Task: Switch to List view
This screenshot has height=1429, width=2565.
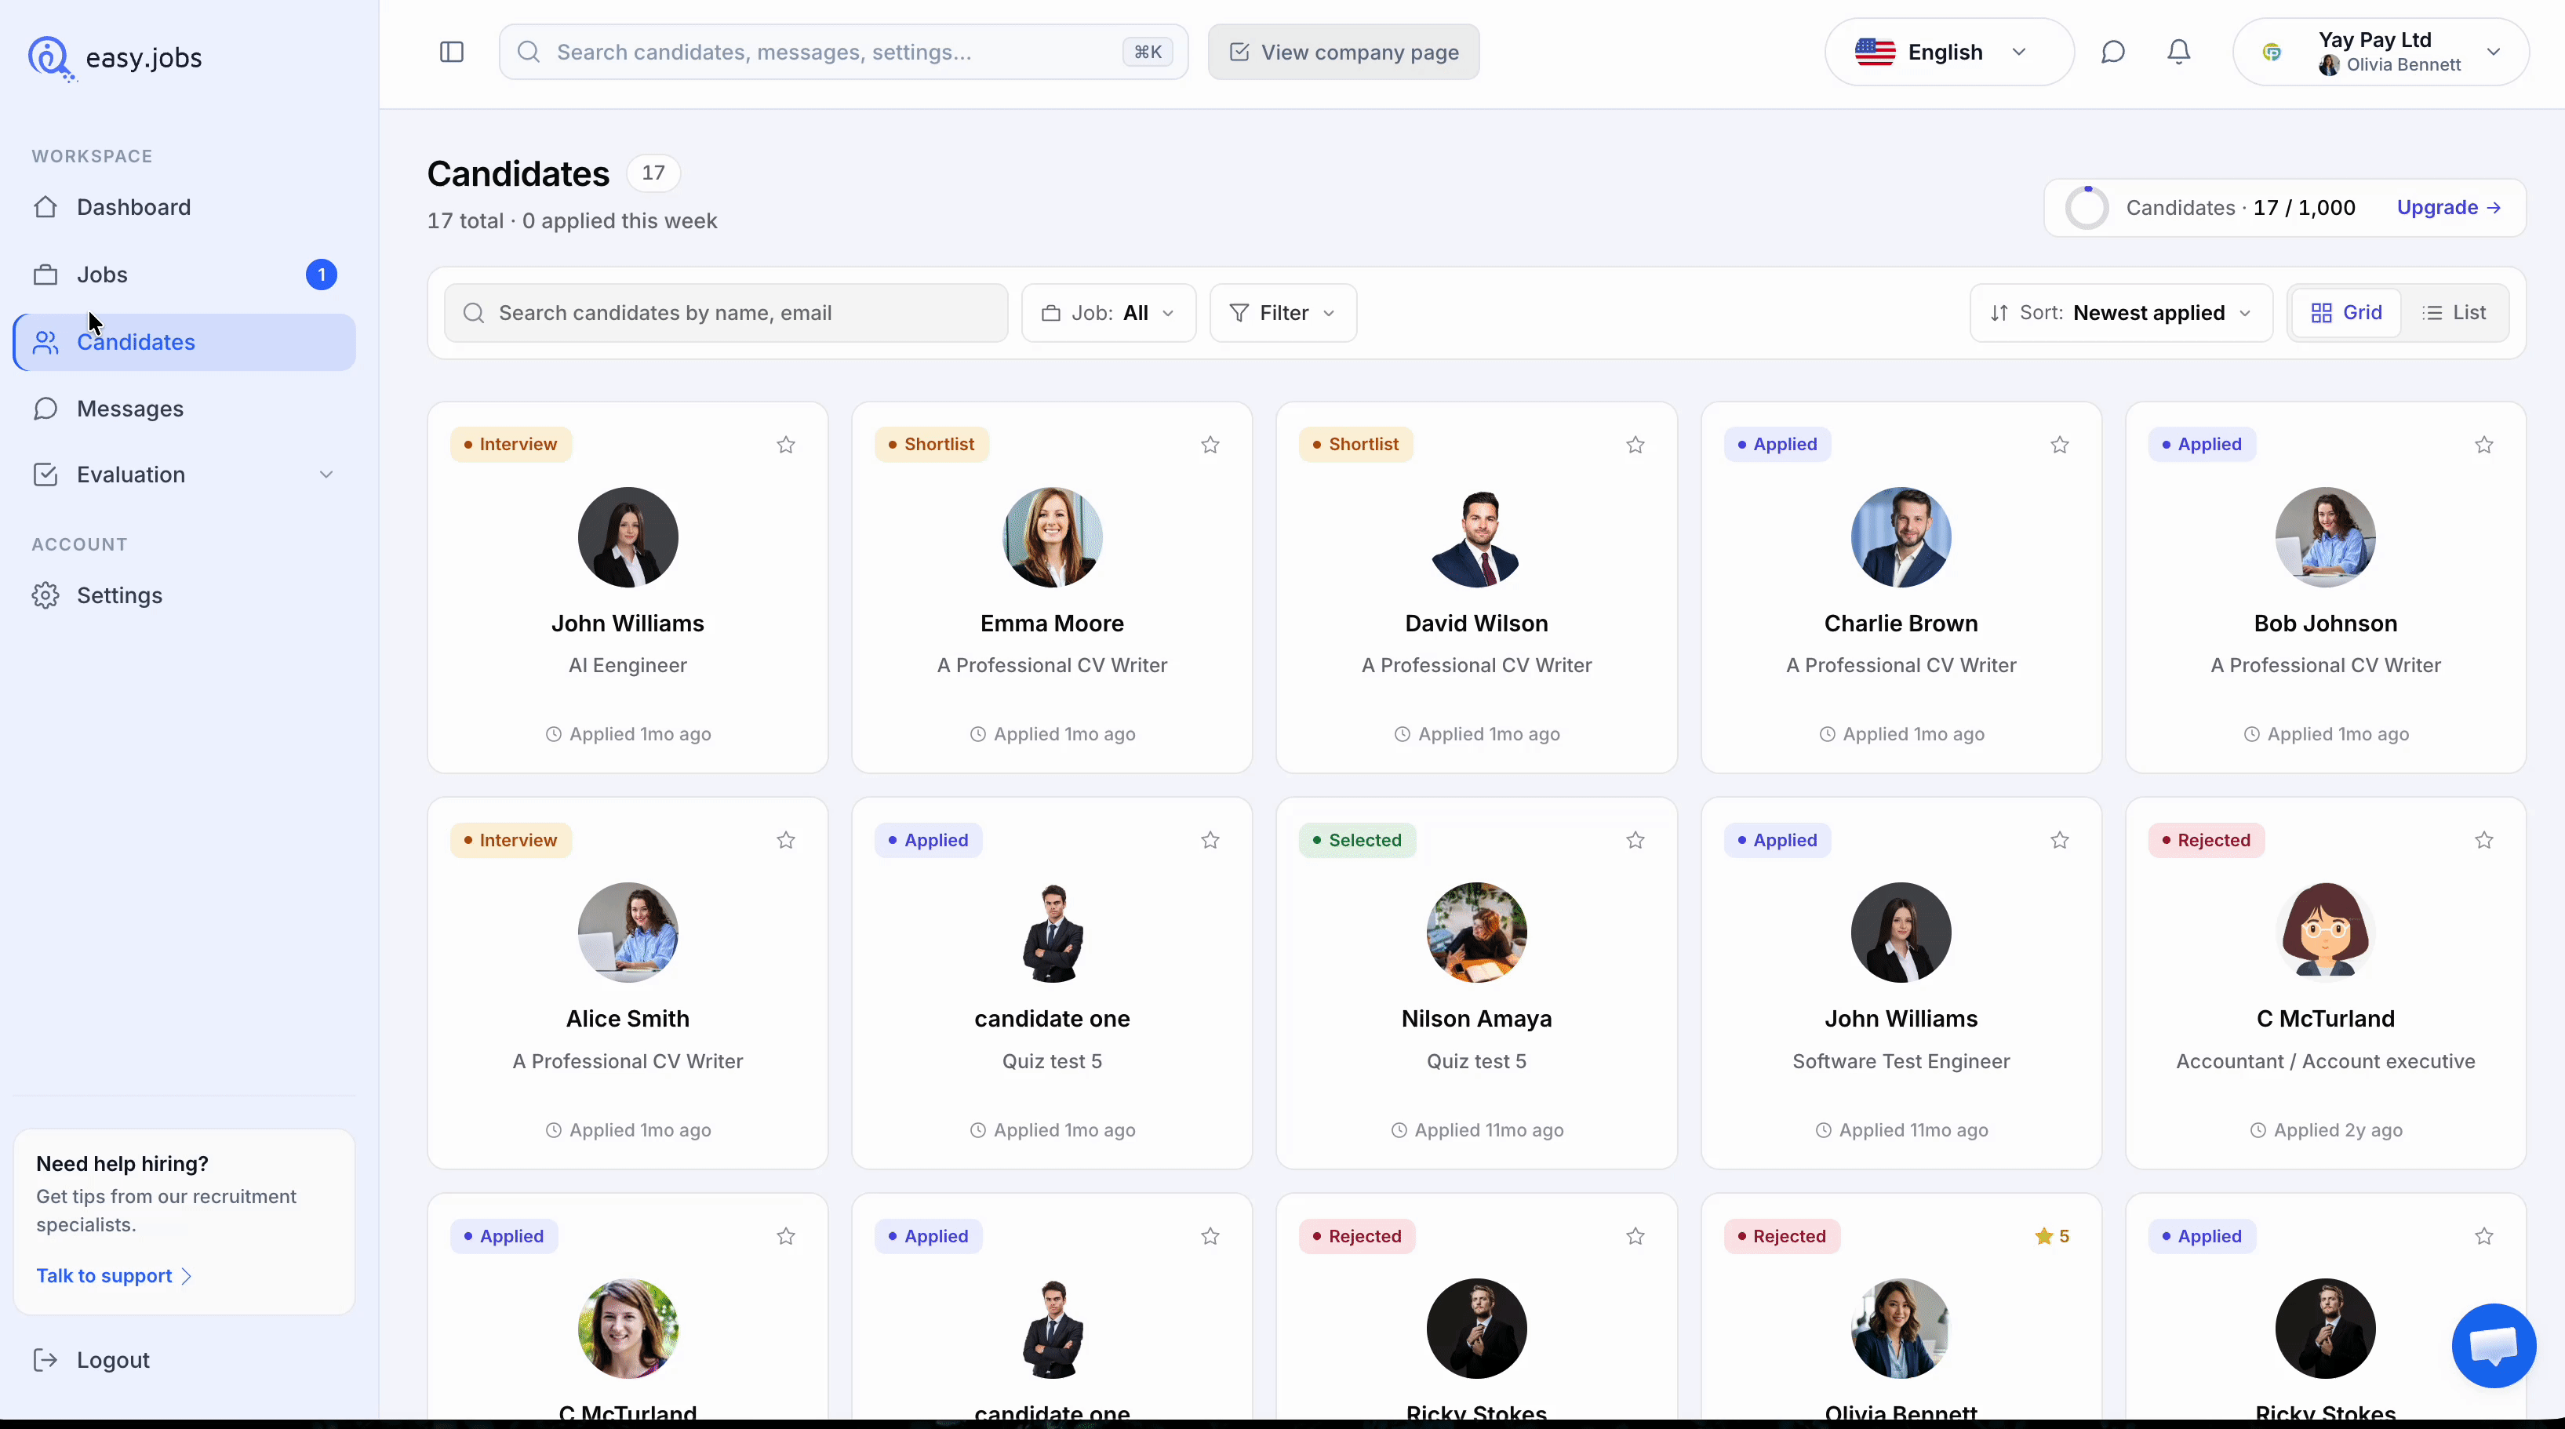Action: point(2454,313)
